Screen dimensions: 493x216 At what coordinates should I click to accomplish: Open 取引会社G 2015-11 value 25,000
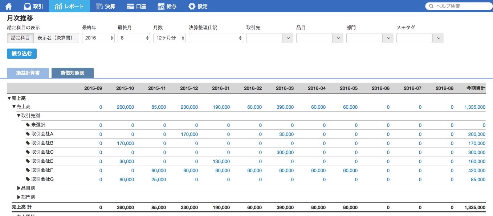click(158, 180)
